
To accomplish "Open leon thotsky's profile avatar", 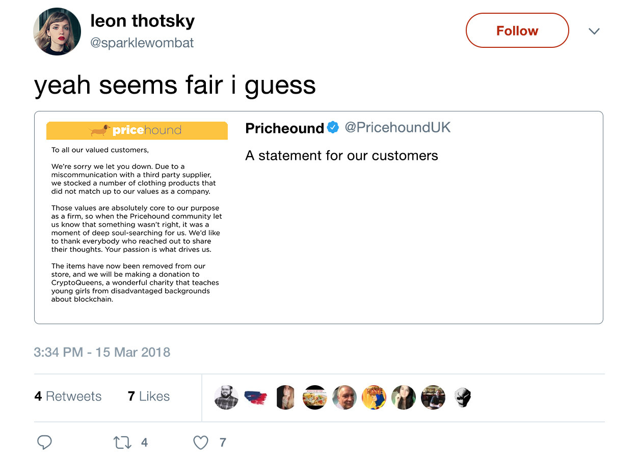I will (57, 32).
